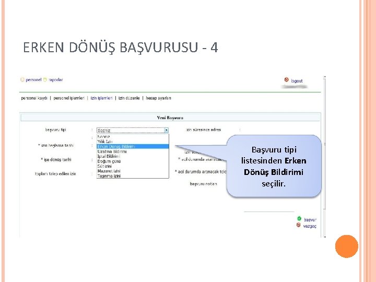Click the işe dönüş tarihi label

(56, 159)
